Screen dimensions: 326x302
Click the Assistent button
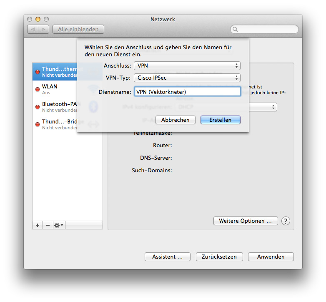(167, 257)
